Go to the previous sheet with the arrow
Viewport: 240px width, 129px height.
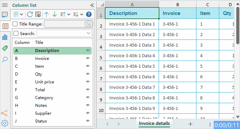pos(108,124)
